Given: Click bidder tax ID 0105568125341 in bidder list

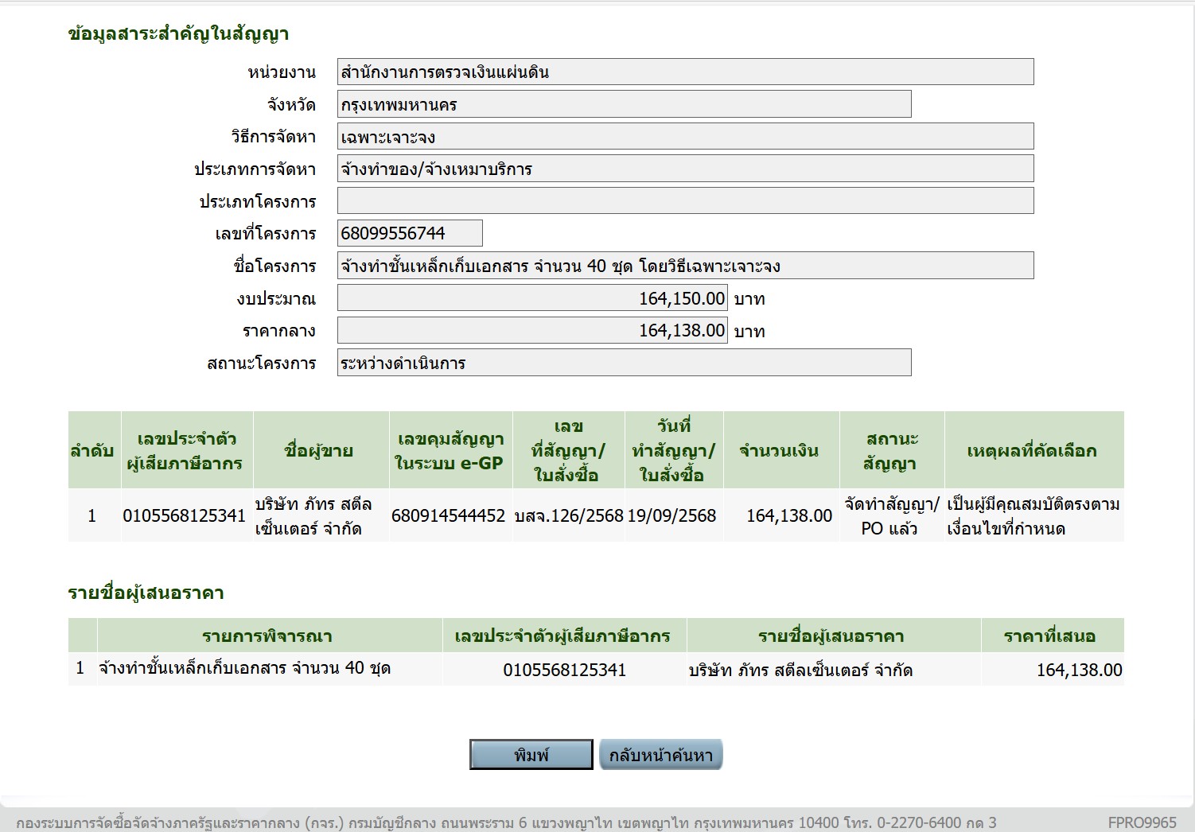Looking at the screenshot, I should point(564,670).
